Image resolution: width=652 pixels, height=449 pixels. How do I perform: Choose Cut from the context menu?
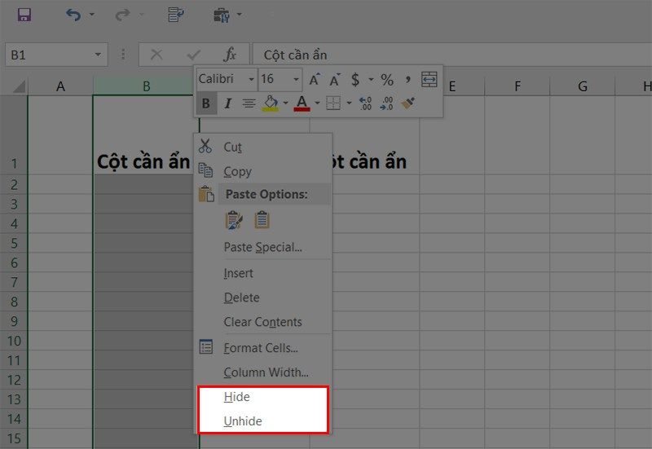tap(263, 147)
